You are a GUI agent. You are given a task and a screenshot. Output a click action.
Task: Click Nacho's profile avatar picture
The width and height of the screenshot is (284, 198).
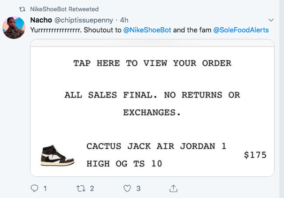[x=14, y=28]
